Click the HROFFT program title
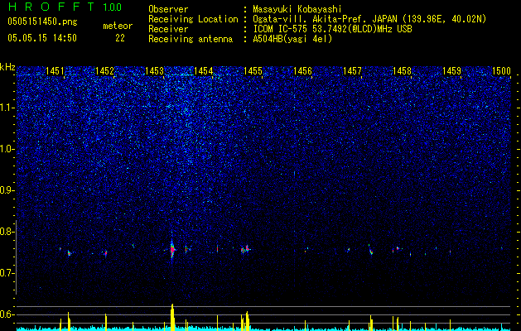This screenshot has height=331, width=521. [51, 7]
